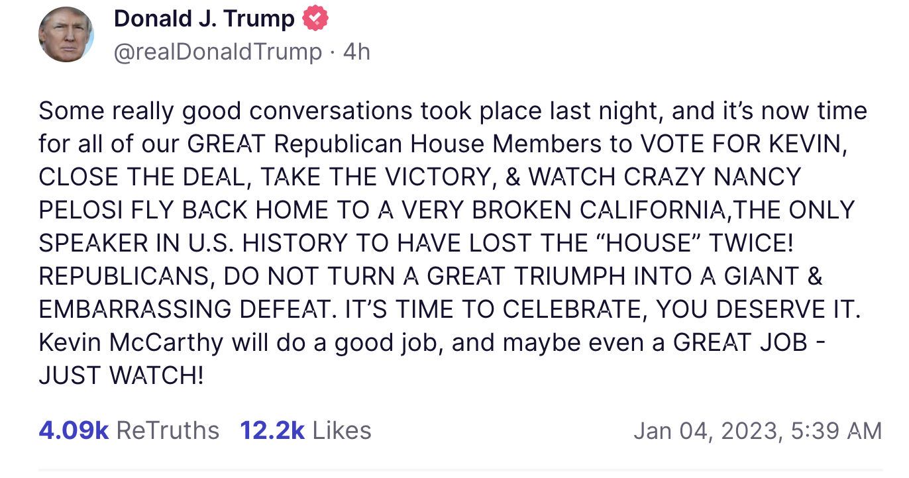View the 12.2k Likes count
The image size is (909, 478).
point(272,430)
